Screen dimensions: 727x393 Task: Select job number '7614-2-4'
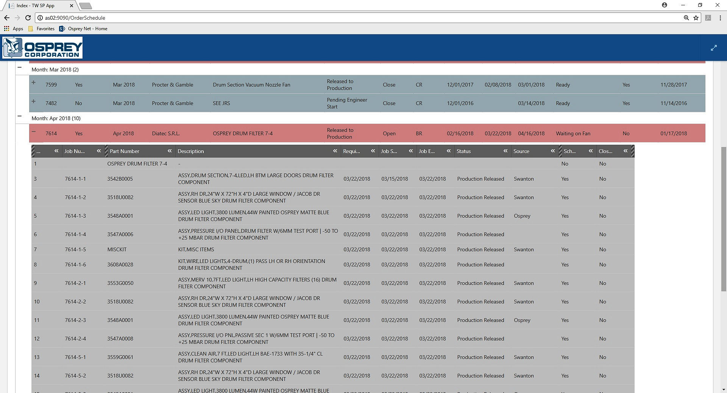(x=75, y=339)
